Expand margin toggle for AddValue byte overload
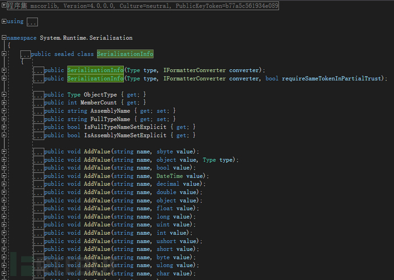 [4, 257]
